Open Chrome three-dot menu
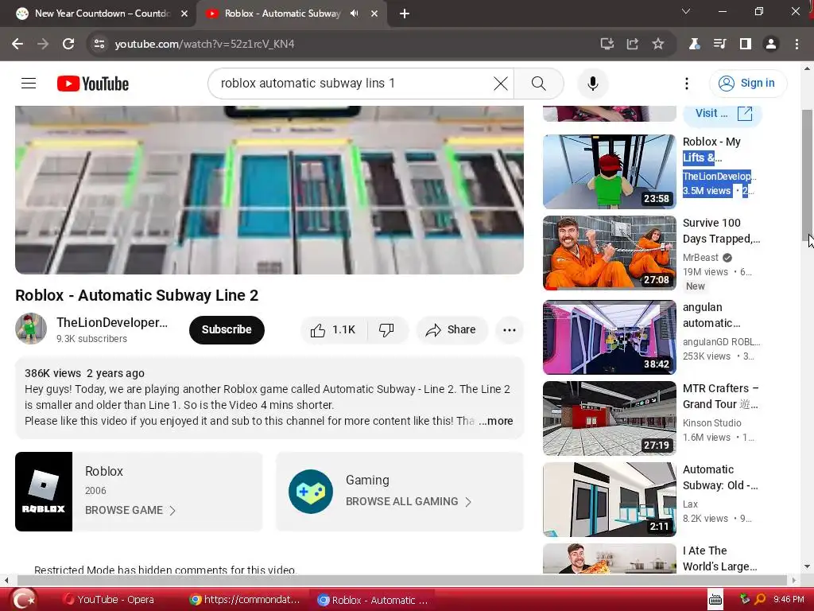Screen dimensions: 814x611 click(x=797, y=45)
